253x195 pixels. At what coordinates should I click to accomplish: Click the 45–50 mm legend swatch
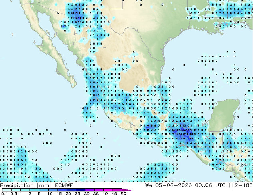[x=117, y=190]
